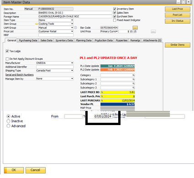Open the LAST PRICE BD lookup icon
The width and height of the screenshot is (194, 178).
102,92
